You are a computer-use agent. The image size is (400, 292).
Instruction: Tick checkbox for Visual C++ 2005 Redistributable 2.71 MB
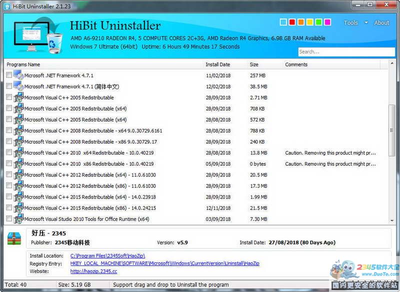(x=9, y=97)
